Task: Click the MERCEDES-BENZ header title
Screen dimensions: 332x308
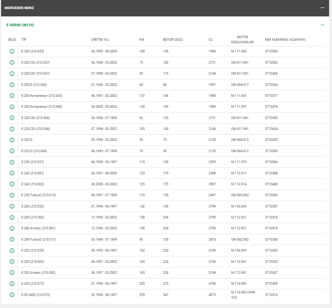Action: 19,8
